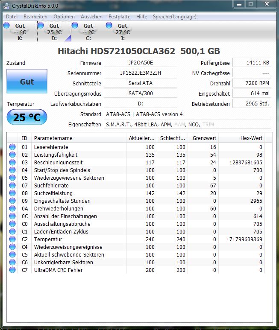Select the Drehwiederholungen parameter name
Screen dimensions: 279x330
pyautogui.click(x=59, y=209)
